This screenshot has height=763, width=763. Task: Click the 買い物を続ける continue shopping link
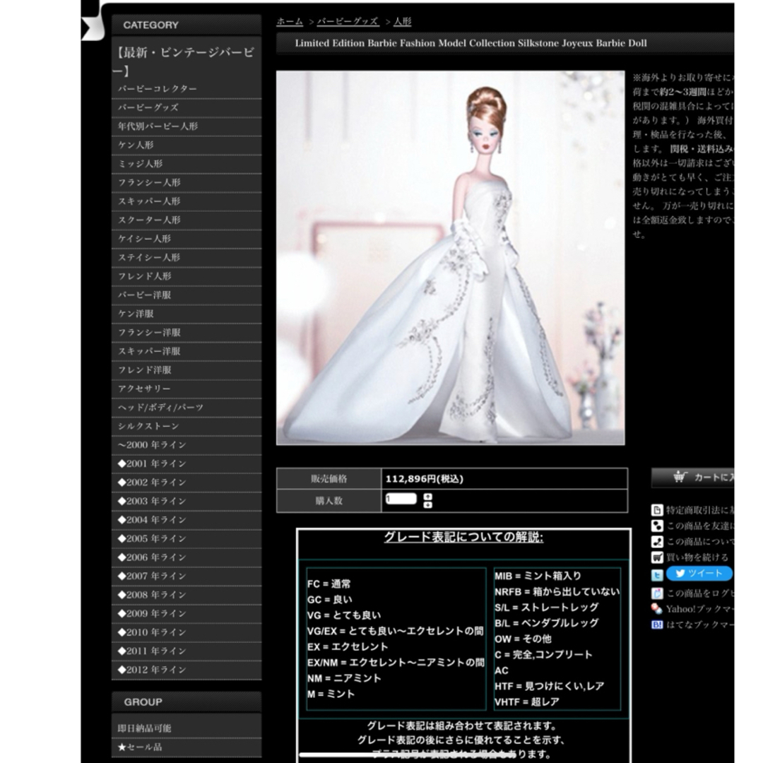coord(697,557)
